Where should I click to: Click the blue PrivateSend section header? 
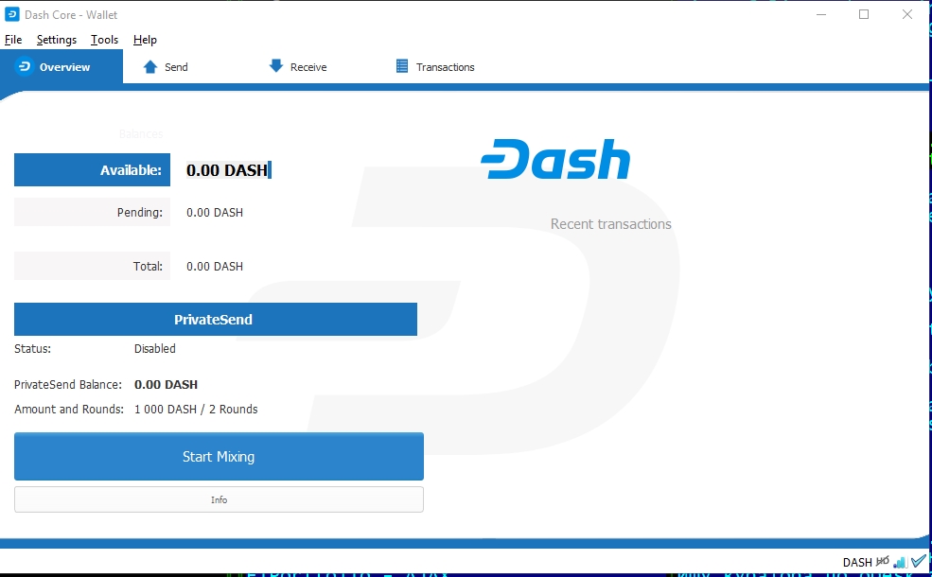[x=216, y=319]
